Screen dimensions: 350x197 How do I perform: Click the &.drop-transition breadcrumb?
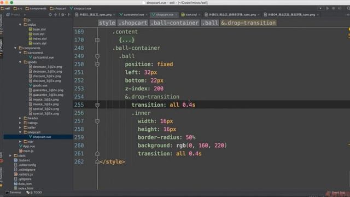(248, 23)
